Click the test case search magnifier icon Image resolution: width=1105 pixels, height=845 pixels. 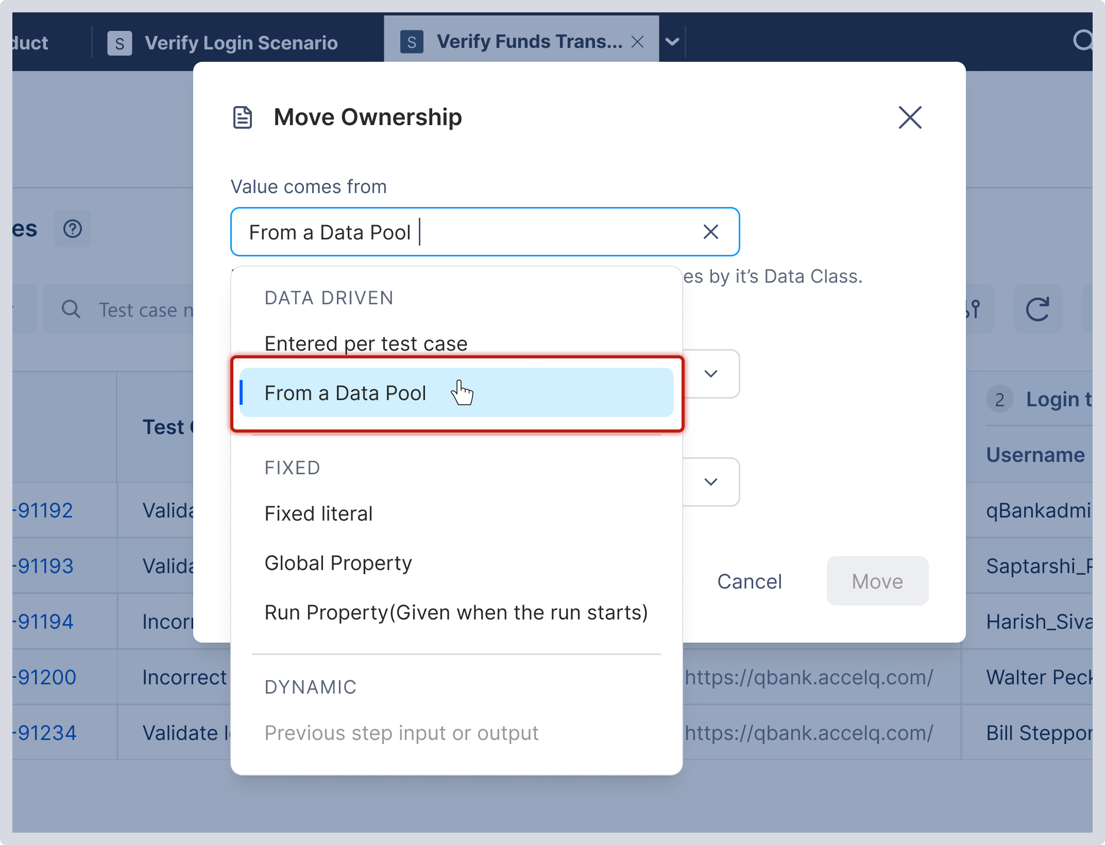[71, 309]
